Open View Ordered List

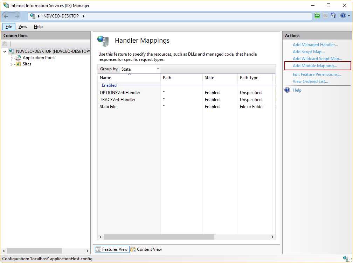pyautogui.click(x=310, y=81)
